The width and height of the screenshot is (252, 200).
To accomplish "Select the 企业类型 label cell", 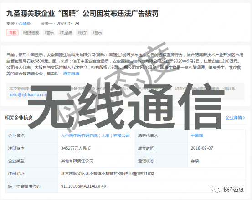I will [31, 161].
